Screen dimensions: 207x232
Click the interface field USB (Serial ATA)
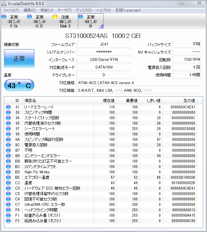tap(104, 60)
